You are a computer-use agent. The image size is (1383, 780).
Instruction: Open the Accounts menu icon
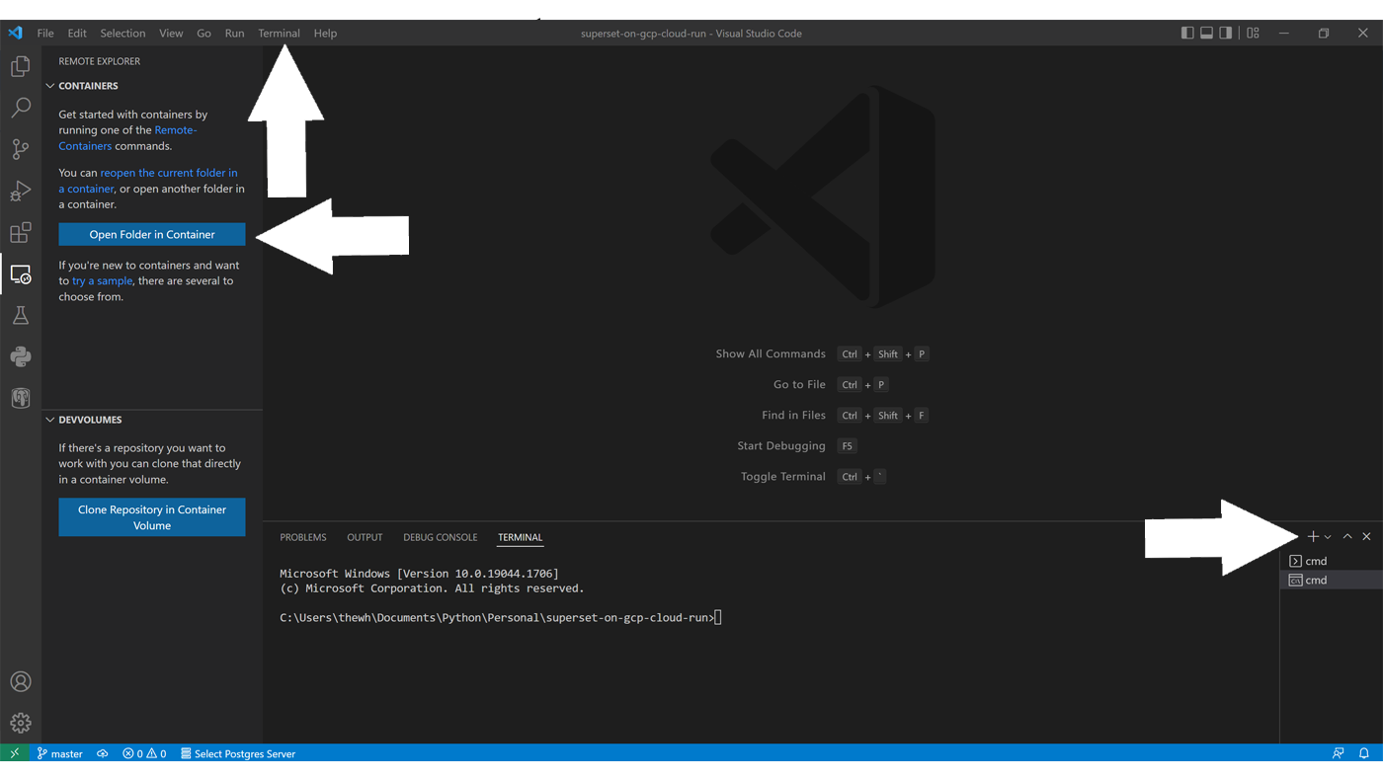coord(20,681)
